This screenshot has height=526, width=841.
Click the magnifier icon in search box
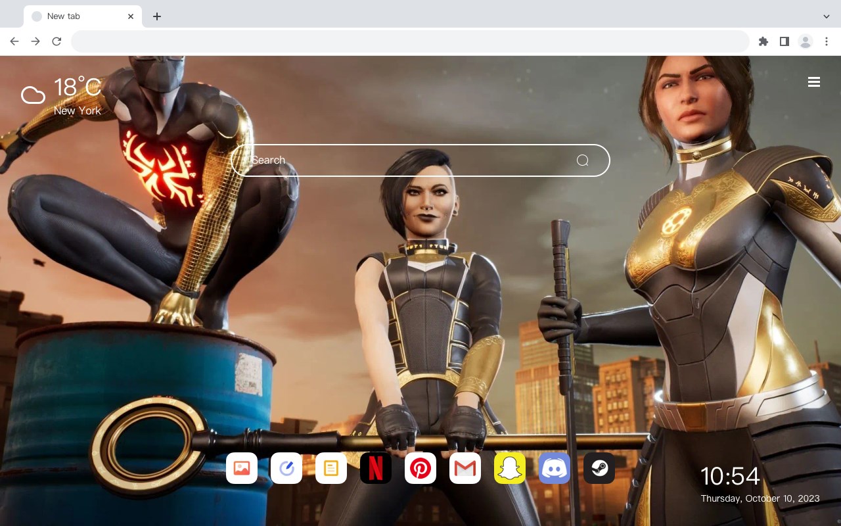pyautogui.click(x=582, y=160)
